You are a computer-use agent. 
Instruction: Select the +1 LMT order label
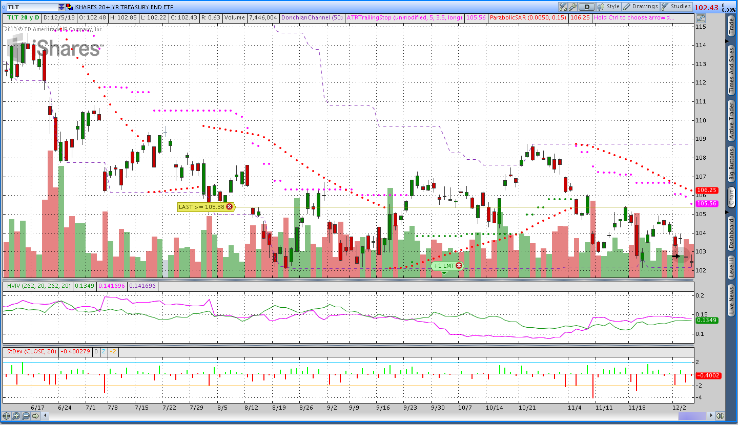(444, 266)
